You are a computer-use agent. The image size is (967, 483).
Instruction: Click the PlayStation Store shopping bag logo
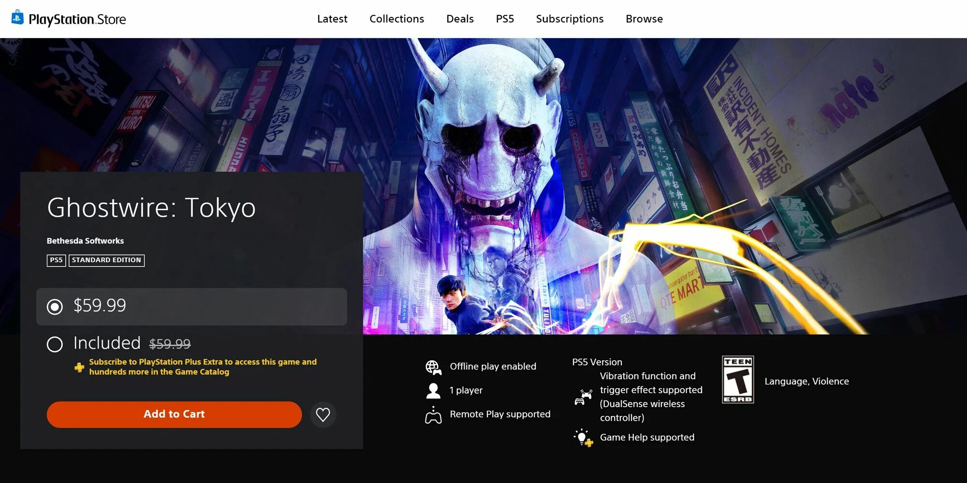point(17,17)
